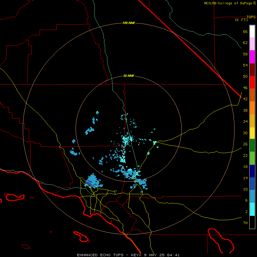
Task: Click the 26 legend value
Action: (x=245, y=144)
